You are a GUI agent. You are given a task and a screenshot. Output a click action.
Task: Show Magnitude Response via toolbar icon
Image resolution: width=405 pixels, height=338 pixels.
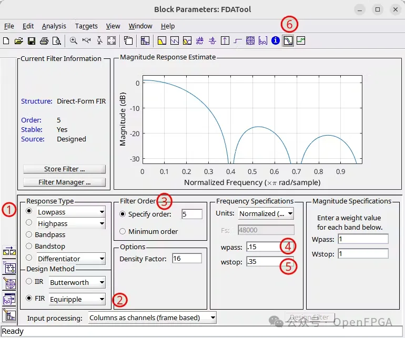coord(161,41)
